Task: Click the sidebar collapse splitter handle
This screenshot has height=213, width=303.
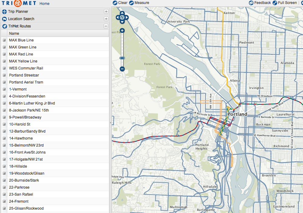Action: 110,122
